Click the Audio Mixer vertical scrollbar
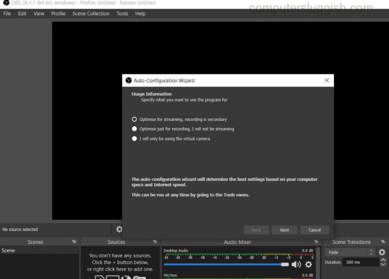This screenshot has height=279, width=389. click(x=318, y=263)
